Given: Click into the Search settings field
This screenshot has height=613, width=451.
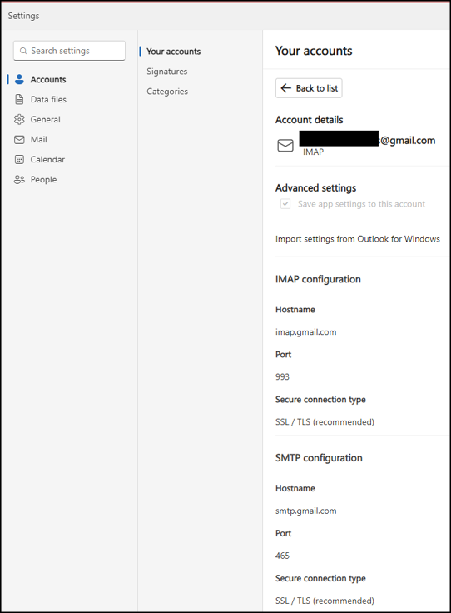Looking at the screenshot, I should click(x=70, y=51).
